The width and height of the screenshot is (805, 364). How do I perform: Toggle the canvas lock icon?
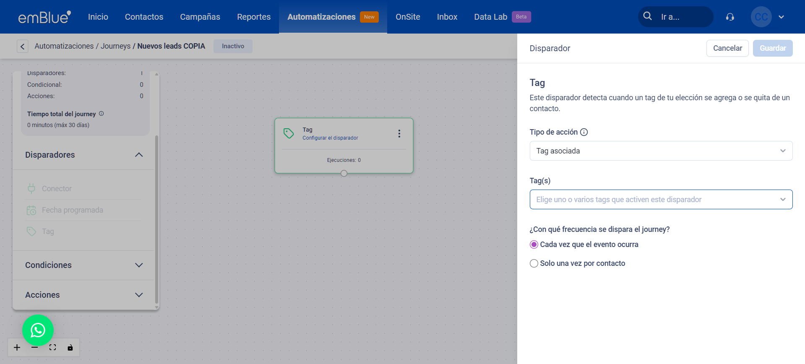70,347
